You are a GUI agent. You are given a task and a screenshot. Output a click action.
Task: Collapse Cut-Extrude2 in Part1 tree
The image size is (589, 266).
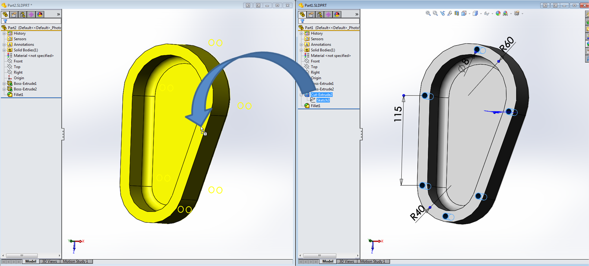[x=301, y=95]
